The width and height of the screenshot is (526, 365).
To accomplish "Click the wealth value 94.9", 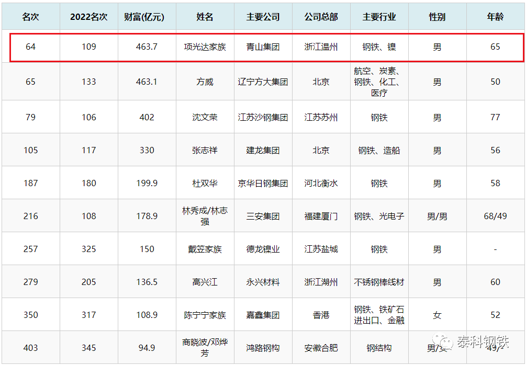I will point(147,348).
